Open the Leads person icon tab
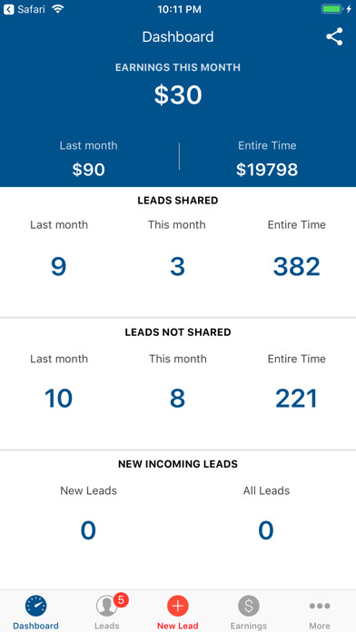This screenshot has width=356, height=632. pyautogui.click(x=106, y=606)
